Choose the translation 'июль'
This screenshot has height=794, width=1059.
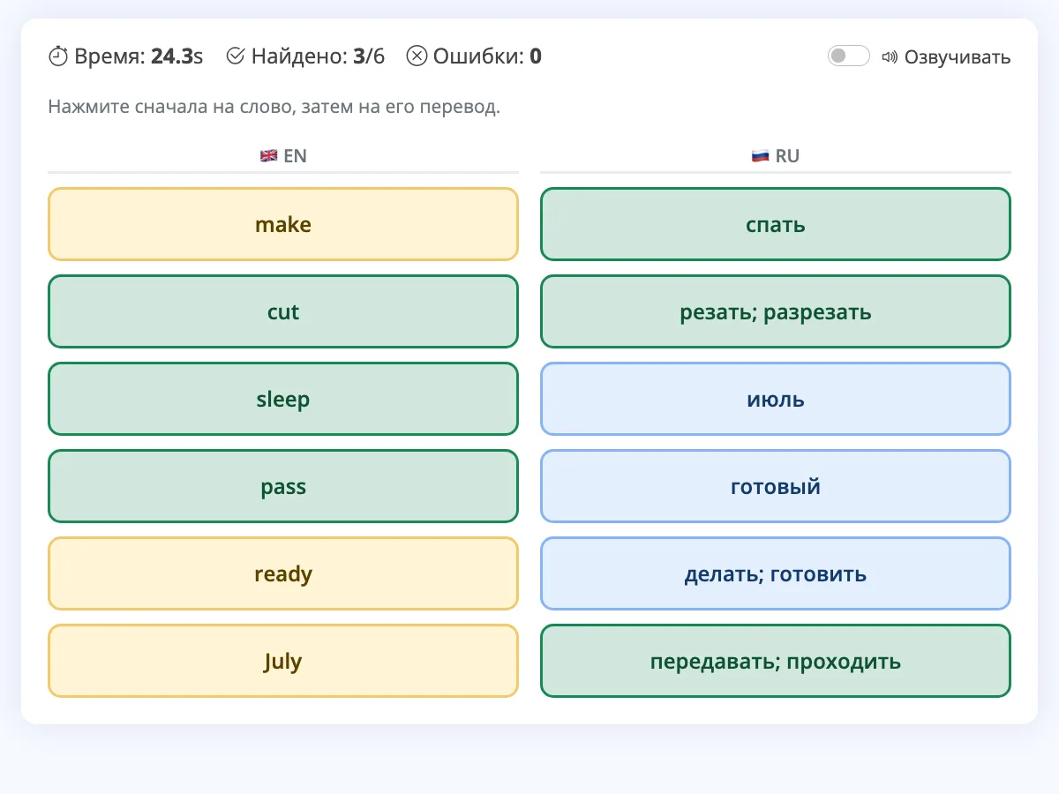click(x=776, y=399)
